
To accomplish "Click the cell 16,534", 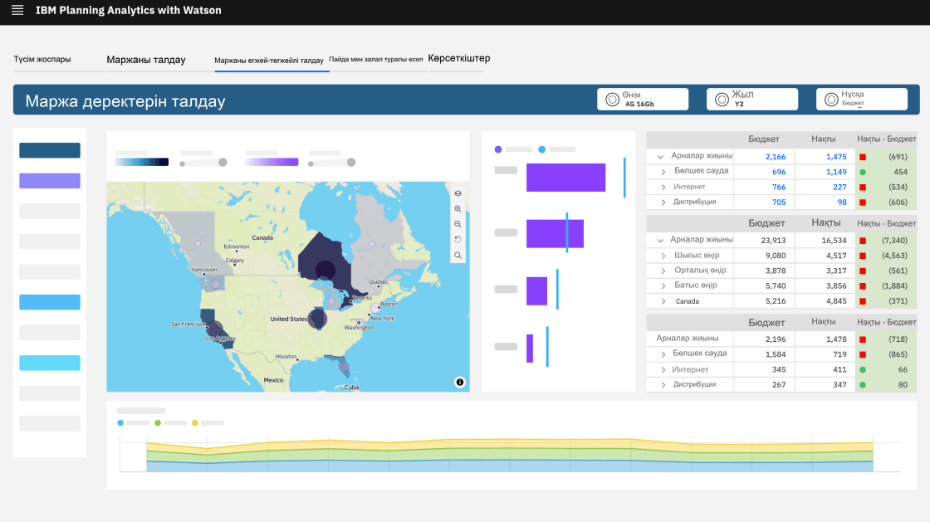I will (834, 241).
